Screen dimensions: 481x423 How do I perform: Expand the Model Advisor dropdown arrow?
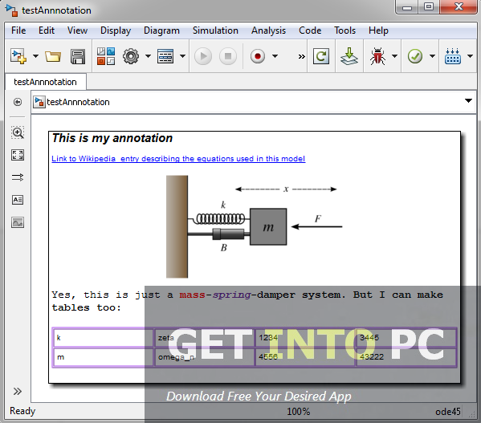click(x=432, y=56)
